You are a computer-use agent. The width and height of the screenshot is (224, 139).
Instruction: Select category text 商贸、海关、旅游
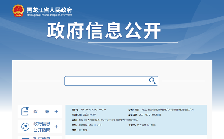[144, 110]
